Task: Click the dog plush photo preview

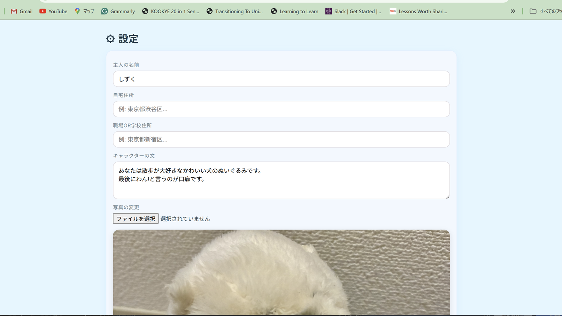Action: [281, 272]
